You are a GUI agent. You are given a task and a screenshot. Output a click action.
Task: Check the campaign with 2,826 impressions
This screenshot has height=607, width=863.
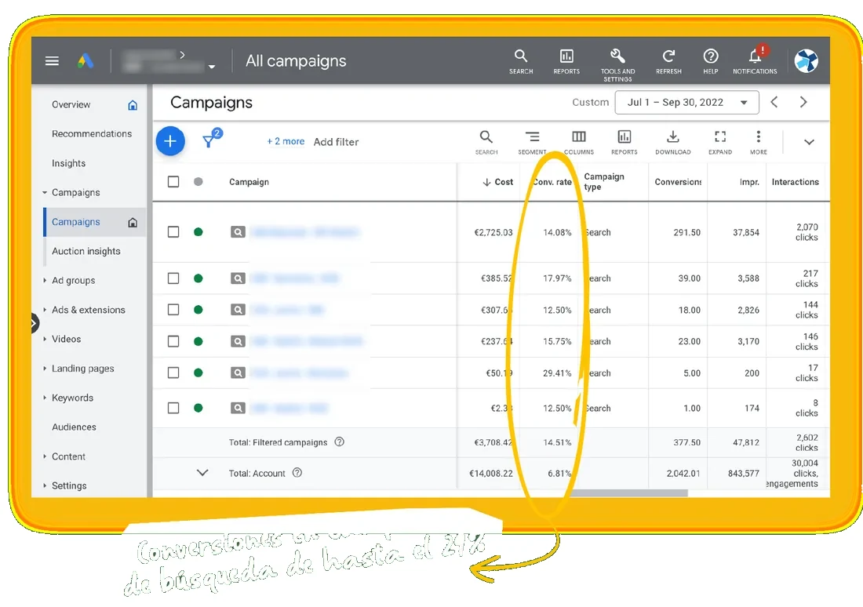click(173, 310)
